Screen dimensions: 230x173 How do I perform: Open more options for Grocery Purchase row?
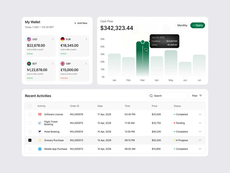(x=200, y=140)
